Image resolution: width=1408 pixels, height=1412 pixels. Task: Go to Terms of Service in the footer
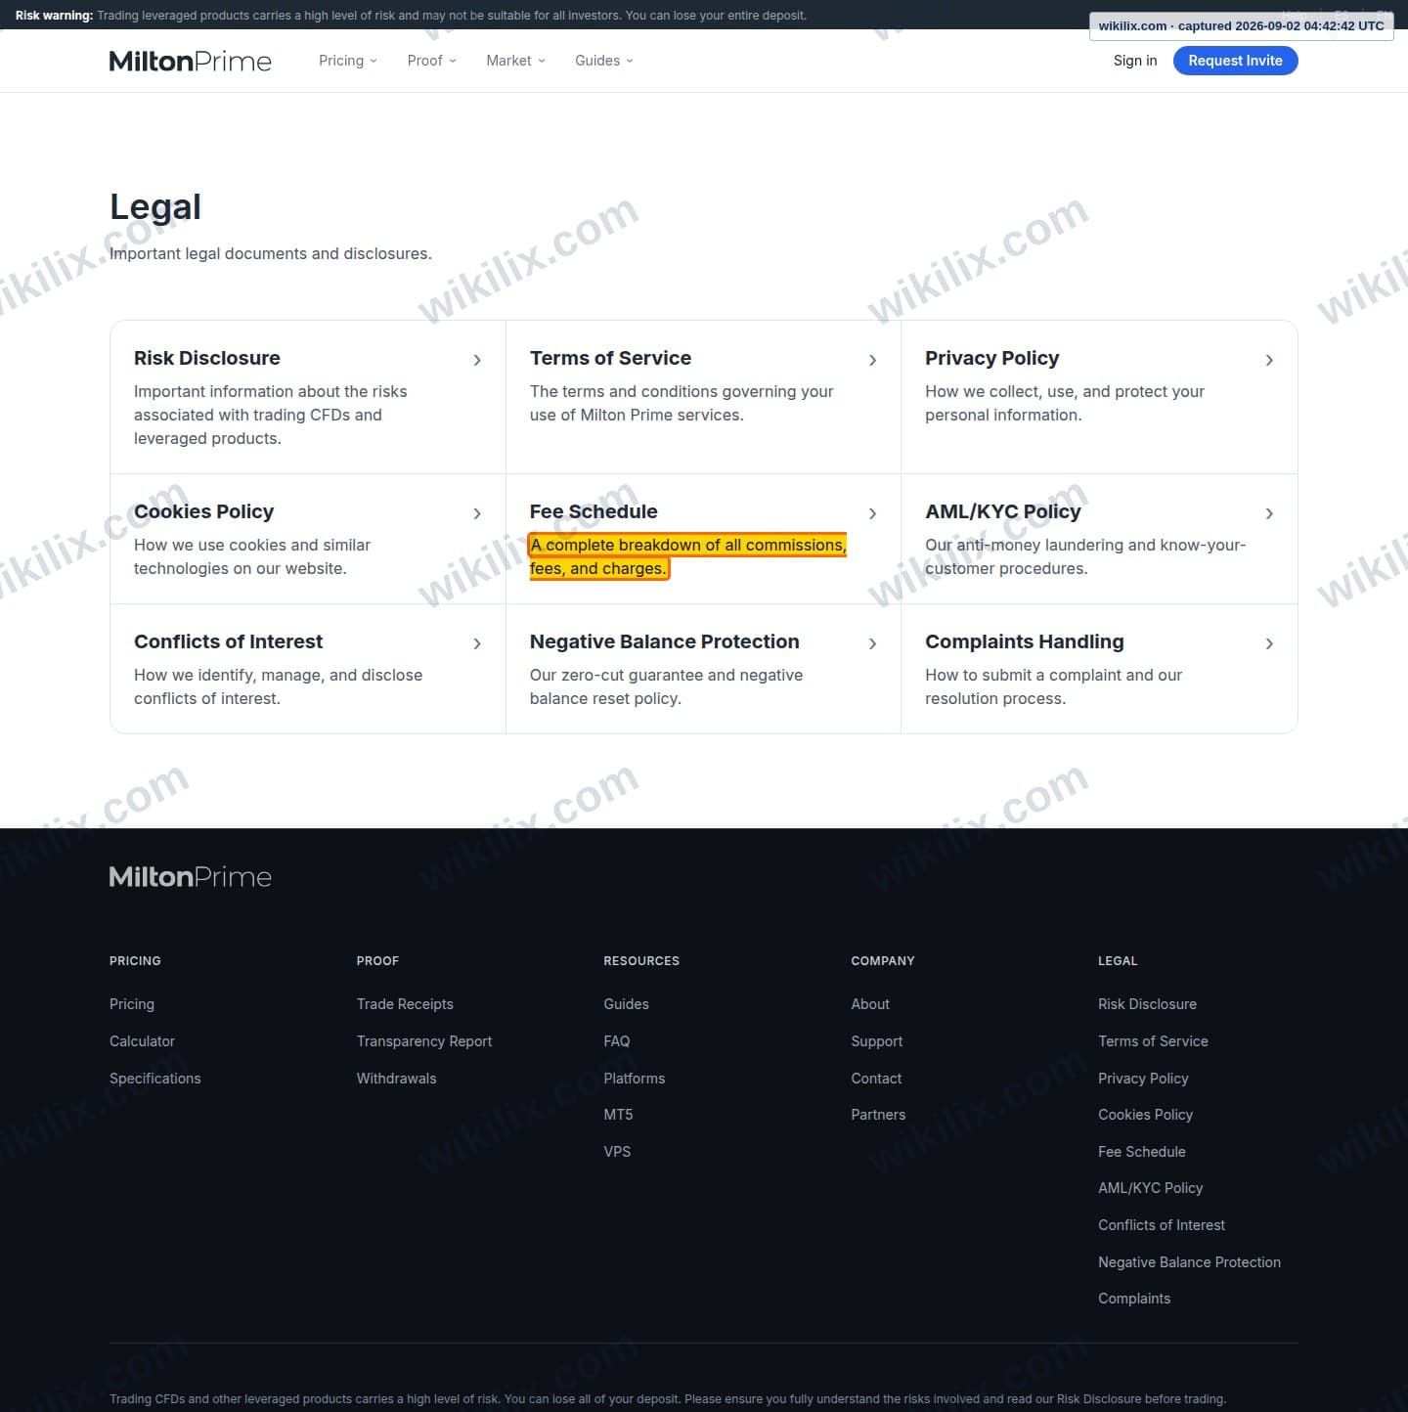point(1153,1041)
